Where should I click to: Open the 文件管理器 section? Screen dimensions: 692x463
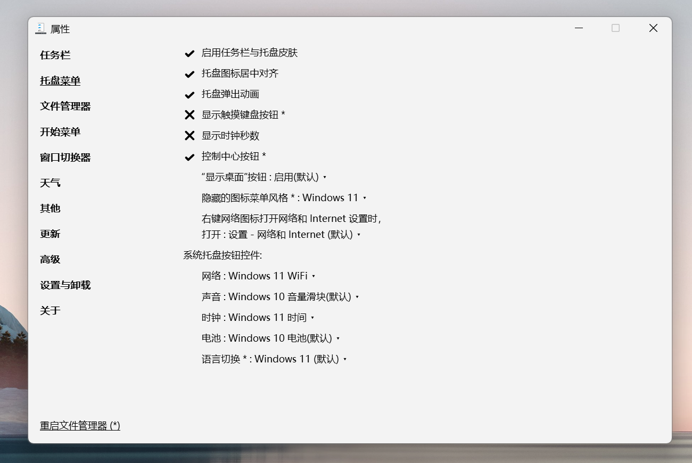(x=65, y=106)
